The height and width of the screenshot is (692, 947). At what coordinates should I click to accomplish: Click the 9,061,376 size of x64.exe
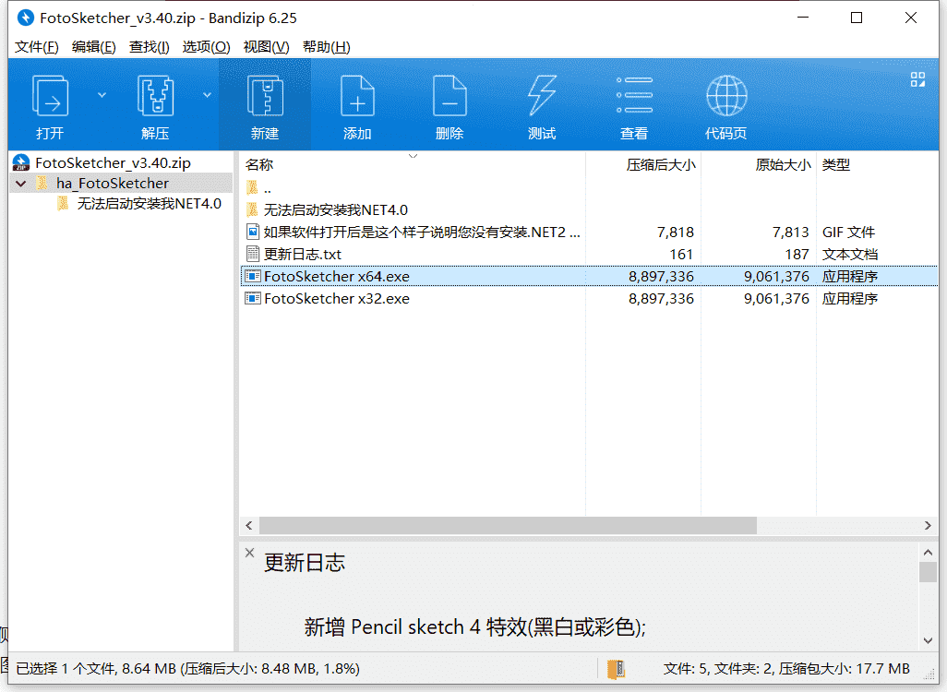pyautogui.click(x=776, y=277)
